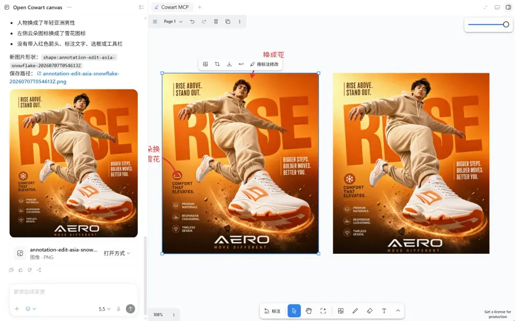Image resolution: width=515 pixels, height=321 pixels.
Task: Click the crop icon in image toolbar
Action: [217, 64]
